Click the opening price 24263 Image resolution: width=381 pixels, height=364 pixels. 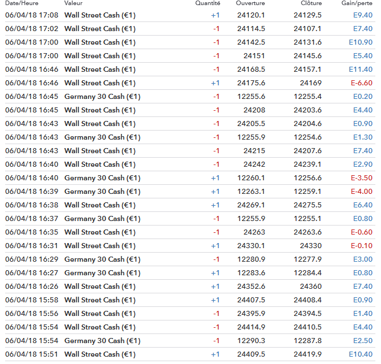[x=254, y=232]
